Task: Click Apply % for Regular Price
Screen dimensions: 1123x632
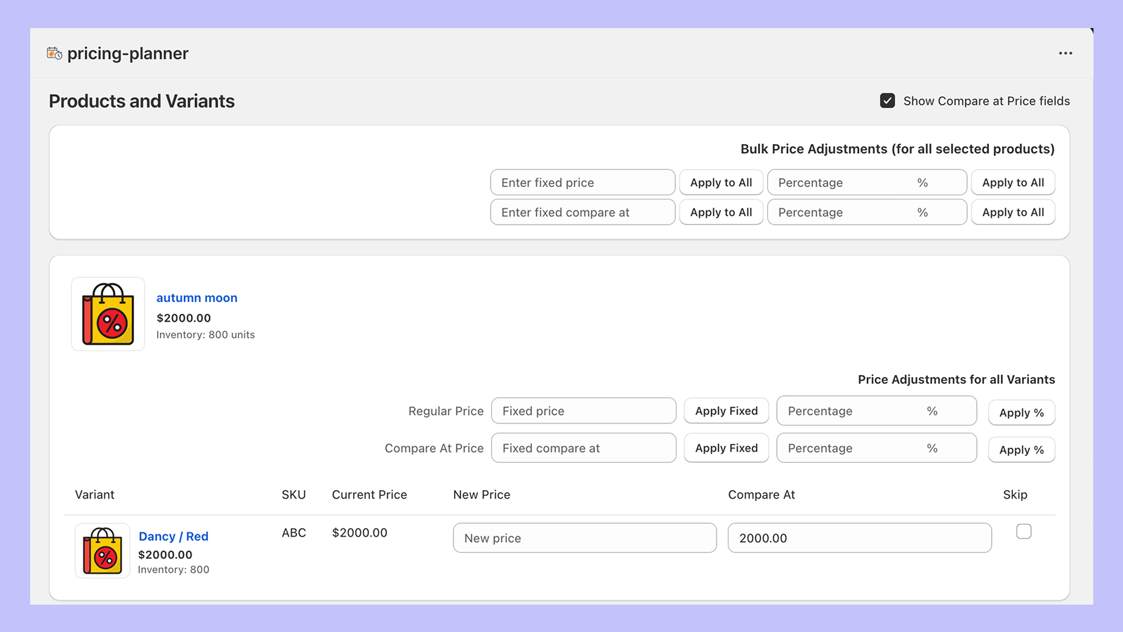Action: 1021,412
